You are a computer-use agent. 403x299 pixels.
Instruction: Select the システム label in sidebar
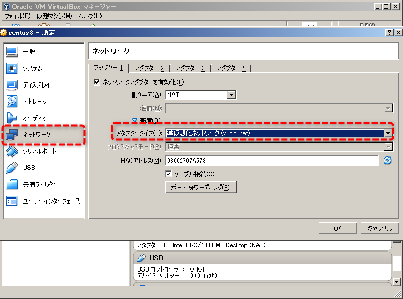point(33,68)
